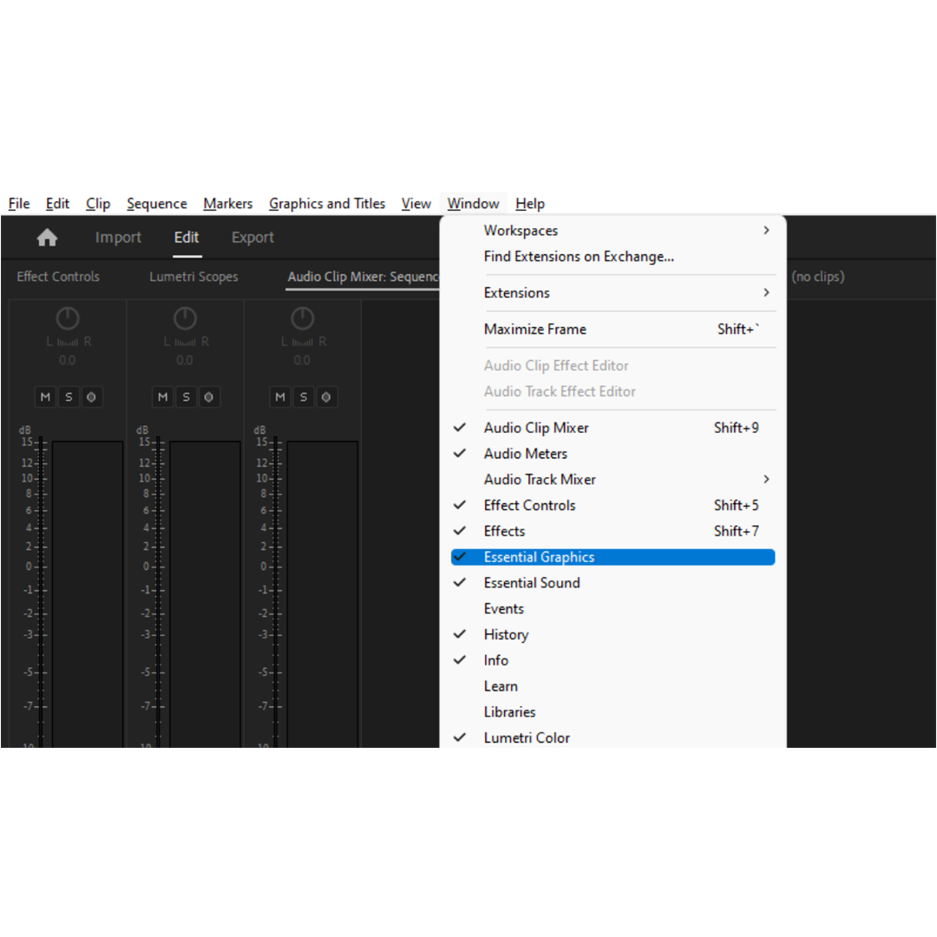Viewport: 937px width, 937px height.
Task: Click the first channel's pan knob
Action: pos(68,318)
